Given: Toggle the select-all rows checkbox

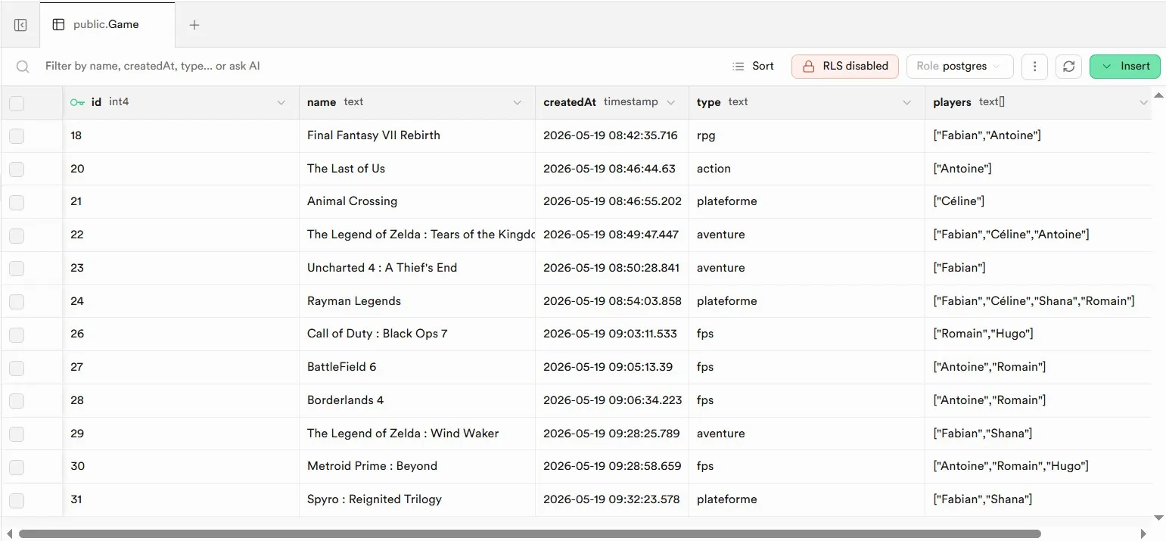Looking at the screenshot, I should pyautogui.click(x=17, y=103).
